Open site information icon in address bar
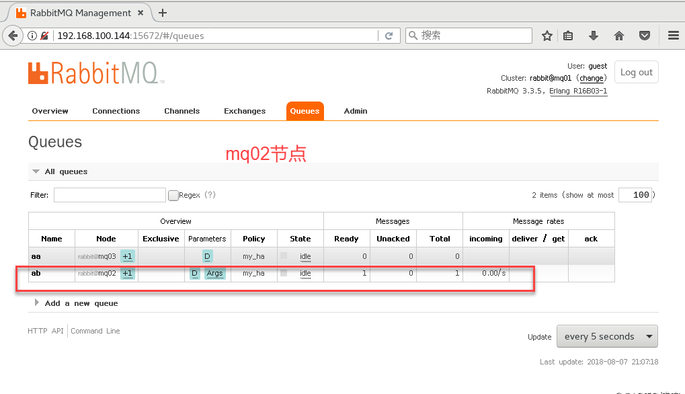This screenshot has height=394, width=685. pyautogui.click(x=32, y=36)
